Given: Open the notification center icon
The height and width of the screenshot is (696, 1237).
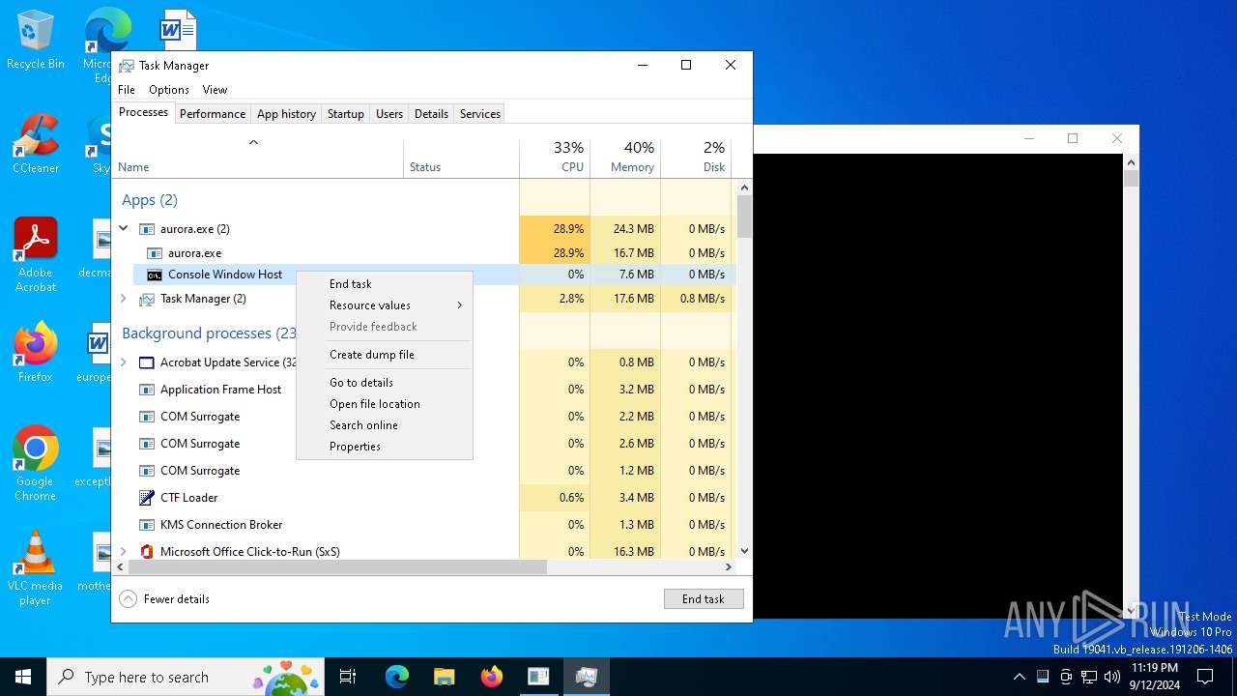Looking at the screenshot, I should 1205,677.
